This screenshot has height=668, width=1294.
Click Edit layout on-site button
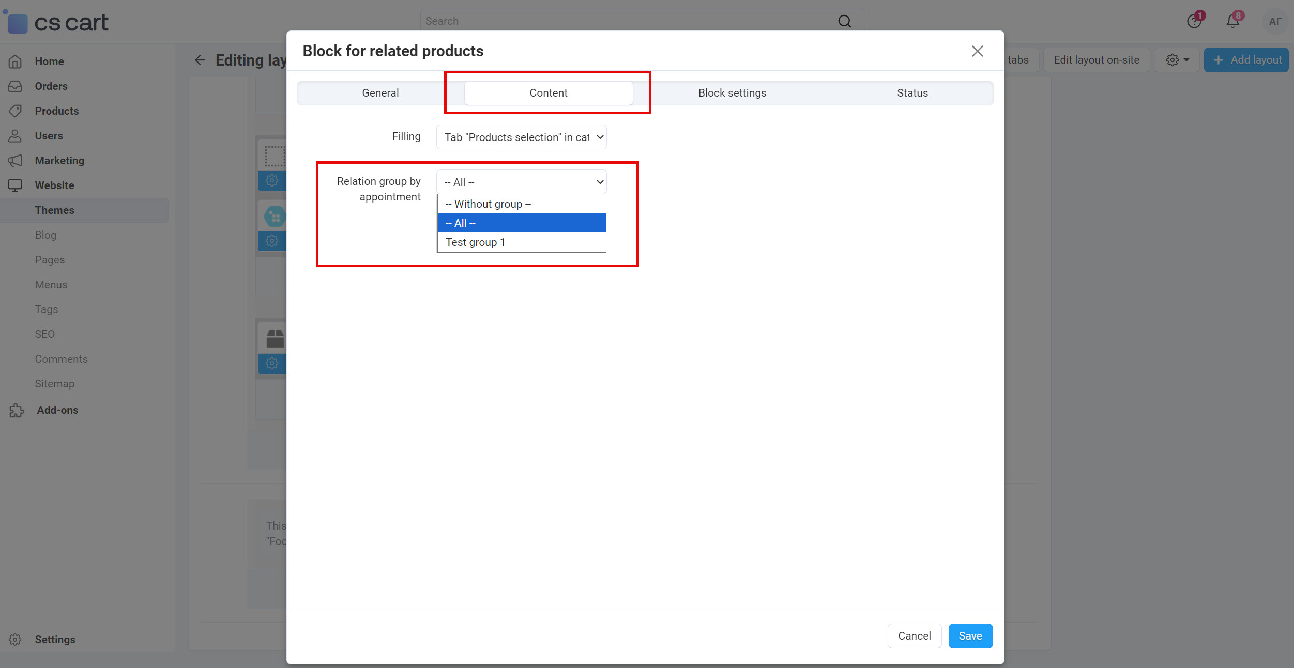click(x=1097, y=60)
